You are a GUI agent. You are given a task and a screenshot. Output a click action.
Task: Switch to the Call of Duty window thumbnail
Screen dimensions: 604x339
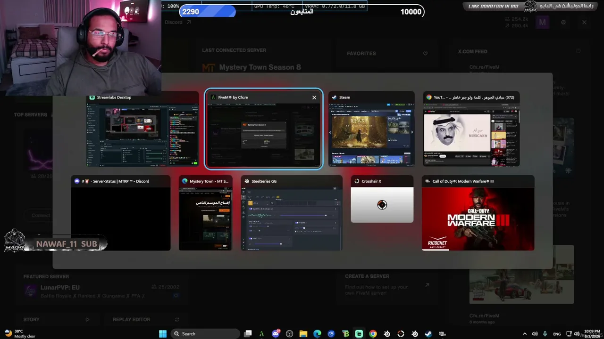pyautogui.click(x=478, y=213)
